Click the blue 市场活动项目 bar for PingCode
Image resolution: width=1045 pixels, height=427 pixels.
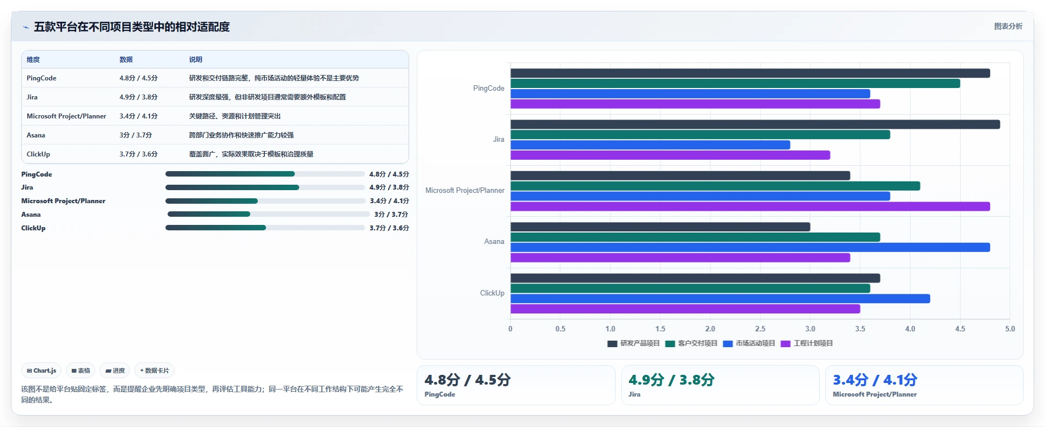[690, 94]
